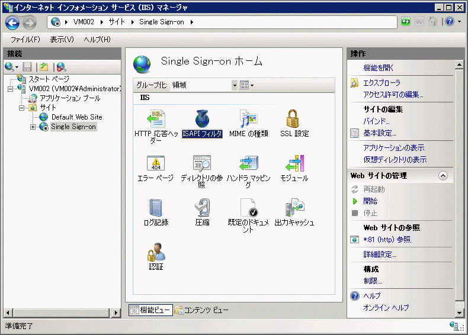Click 仮想ディレクトリの表示 link

tap(395, 160)
